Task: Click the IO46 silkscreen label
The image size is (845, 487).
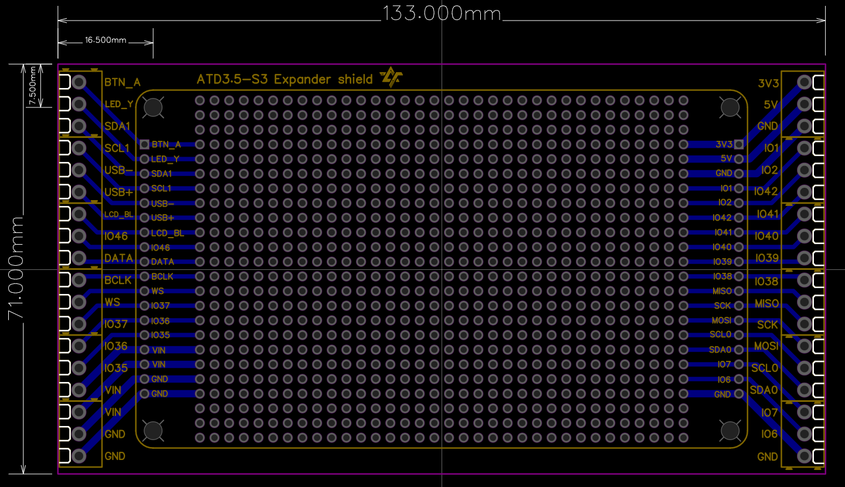Action: coord(116,236)
